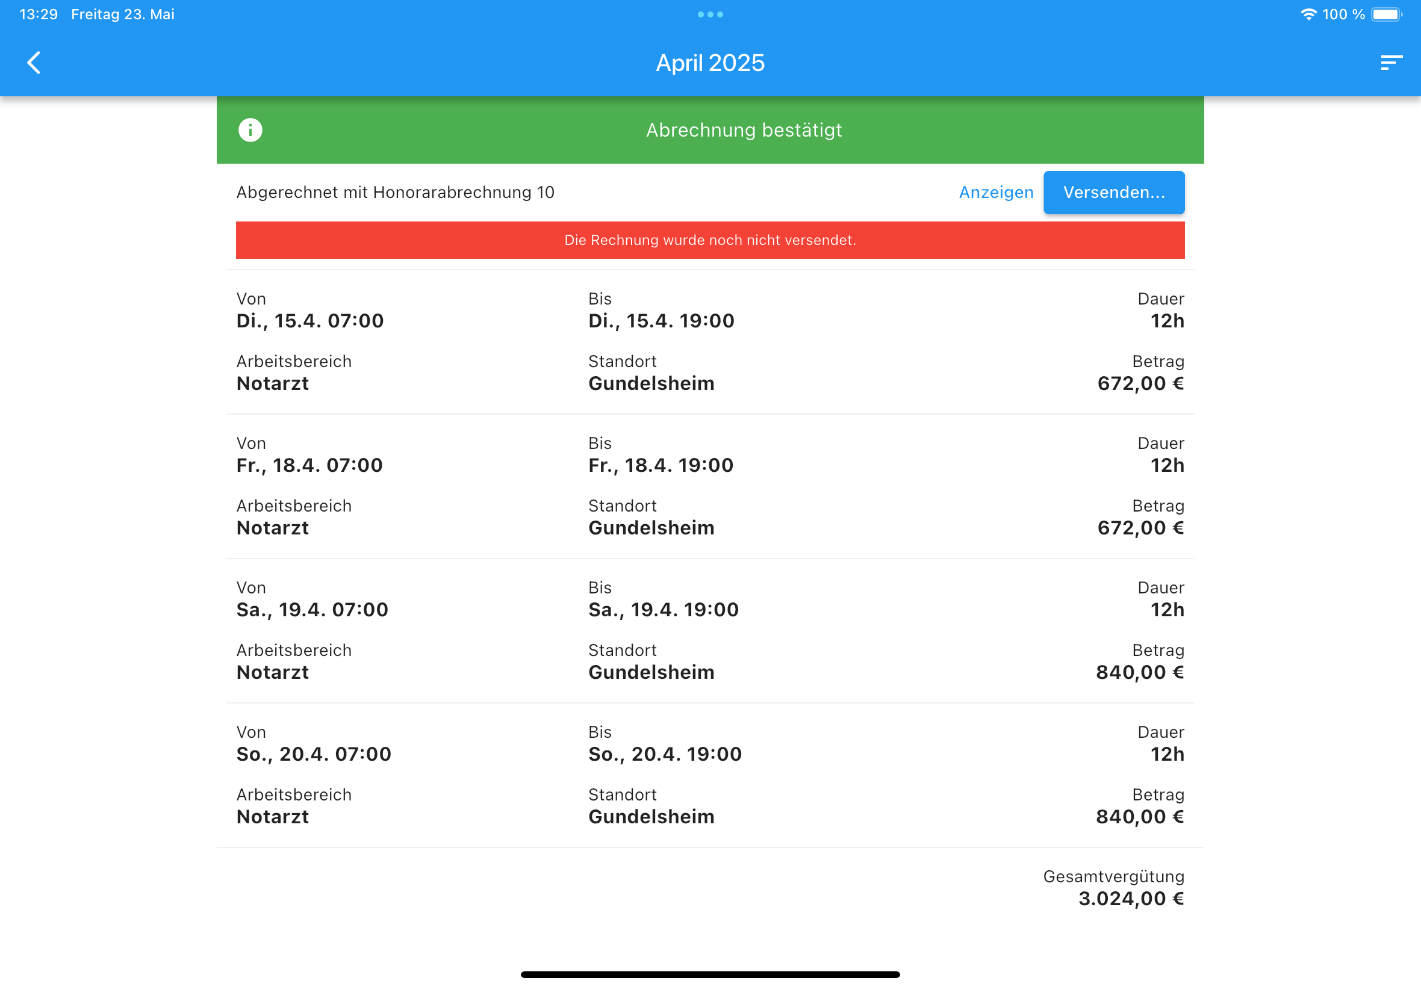Tap the 840,00 € amount for Saturday
Screen dimensions: 1421x987
coord(1140,672)
